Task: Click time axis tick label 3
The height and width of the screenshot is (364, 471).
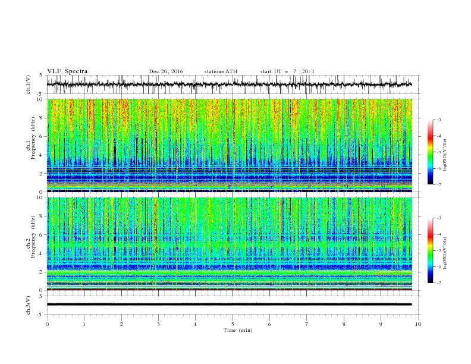Action: point(158,324)
